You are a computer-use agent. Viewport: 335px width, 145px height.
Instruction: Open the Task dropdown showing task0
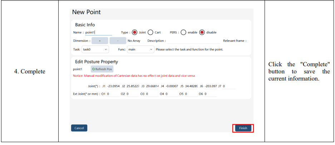pos(95,50)
